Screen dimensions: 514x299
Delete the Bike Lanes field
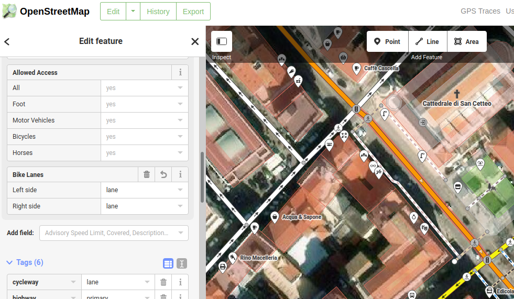click(x=147, y=174)
